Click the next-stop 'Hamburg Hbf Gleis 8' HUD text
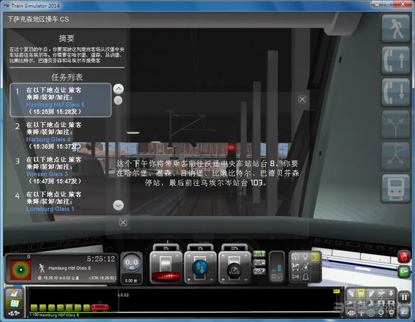 69,268
